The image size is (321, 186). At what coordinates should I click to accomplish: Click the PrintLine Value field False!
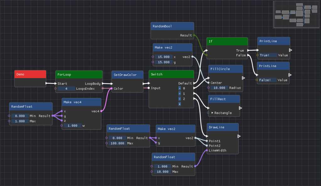click(x=268, y=80)
